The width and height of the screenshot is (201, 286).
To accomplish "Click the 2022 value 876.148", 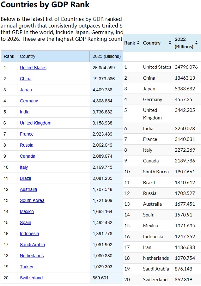I will point(183,269).
